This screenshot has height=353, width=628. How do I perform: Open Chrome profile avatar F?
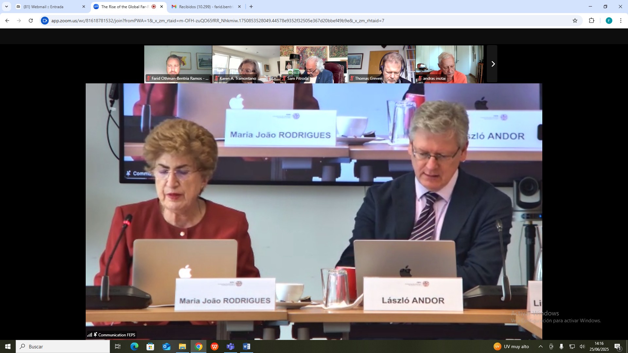pyautogui.click(x=609, y=21)
